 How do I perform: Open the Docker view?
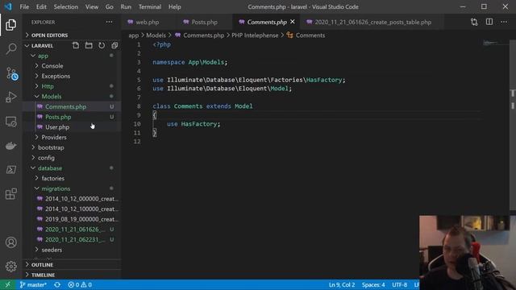click(10, 146)
